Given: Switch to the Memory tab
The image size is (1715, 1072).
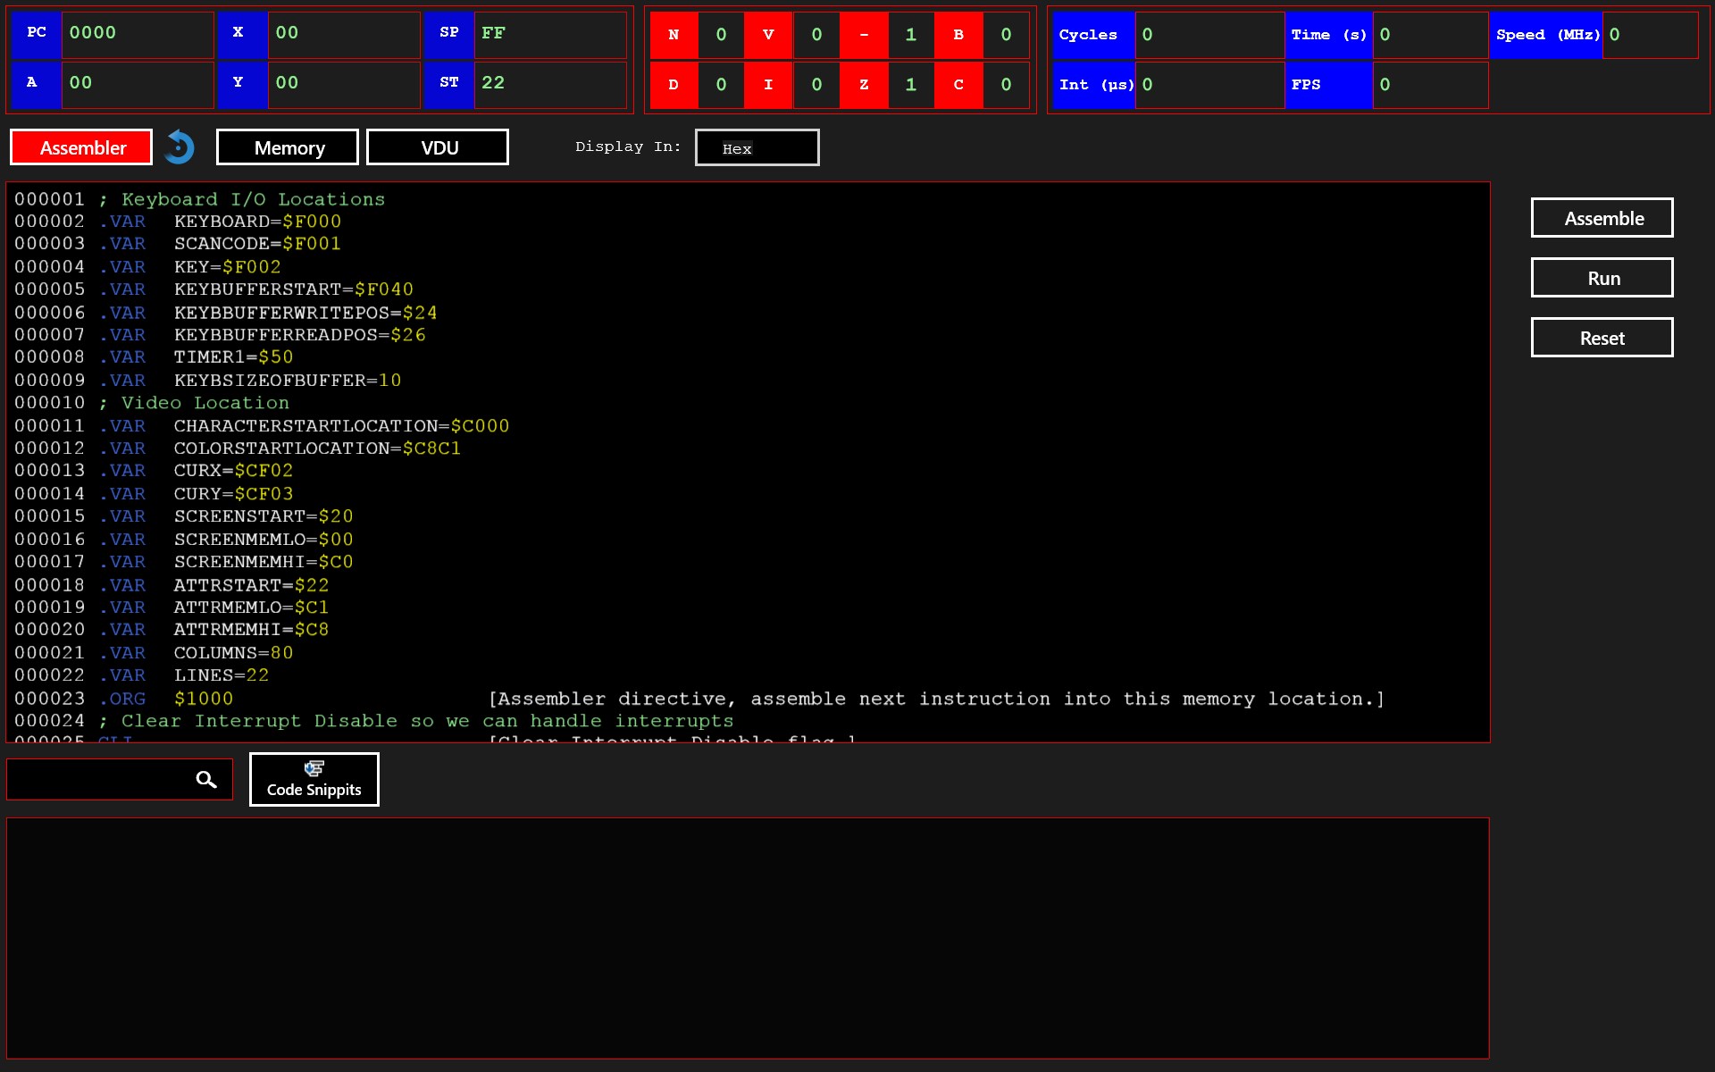Looking at the screenshot, I should pyautogui.click(x=288, y=147).
